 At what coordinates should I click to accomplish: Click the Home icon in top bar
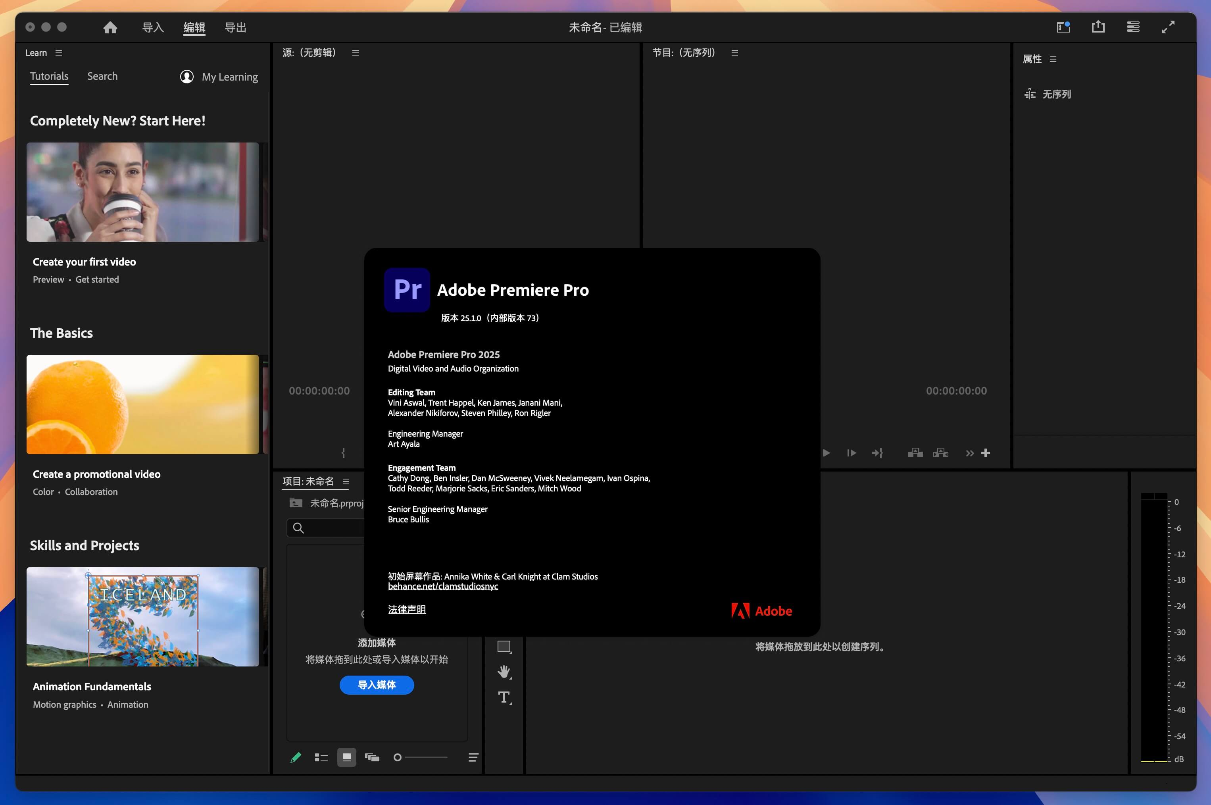click(x=110, y=27)
